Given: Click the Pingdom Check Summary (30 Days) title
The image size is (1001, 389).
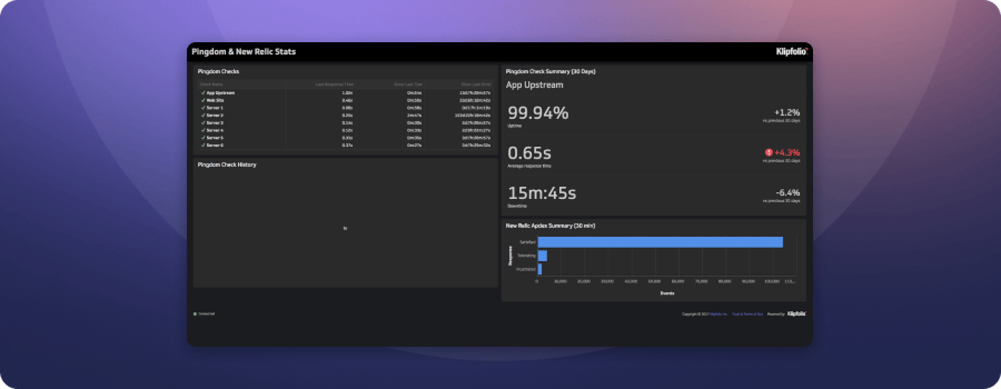Looking at the screenshot, I should [551, 71].
